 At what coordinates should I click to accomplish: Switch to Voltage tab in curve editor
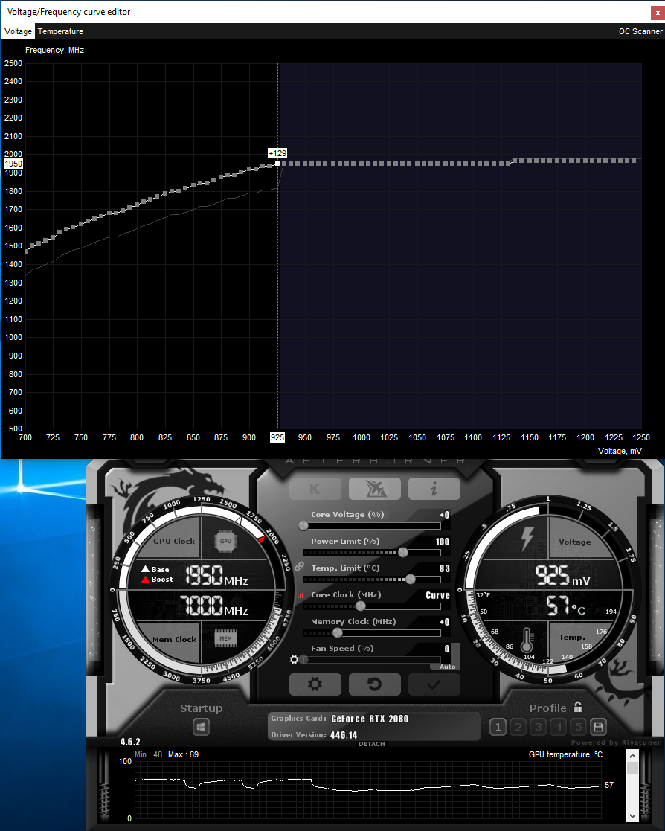(x=18, y=31)
